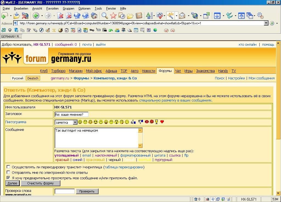Click the house home page icon
Screen dimensions: 281x202
point(94,16)
